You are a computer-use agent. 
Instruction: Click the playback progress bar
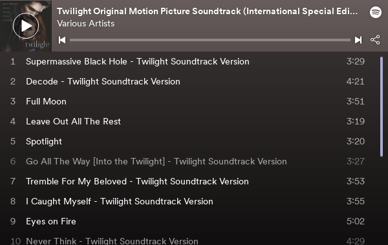point(210,40)
